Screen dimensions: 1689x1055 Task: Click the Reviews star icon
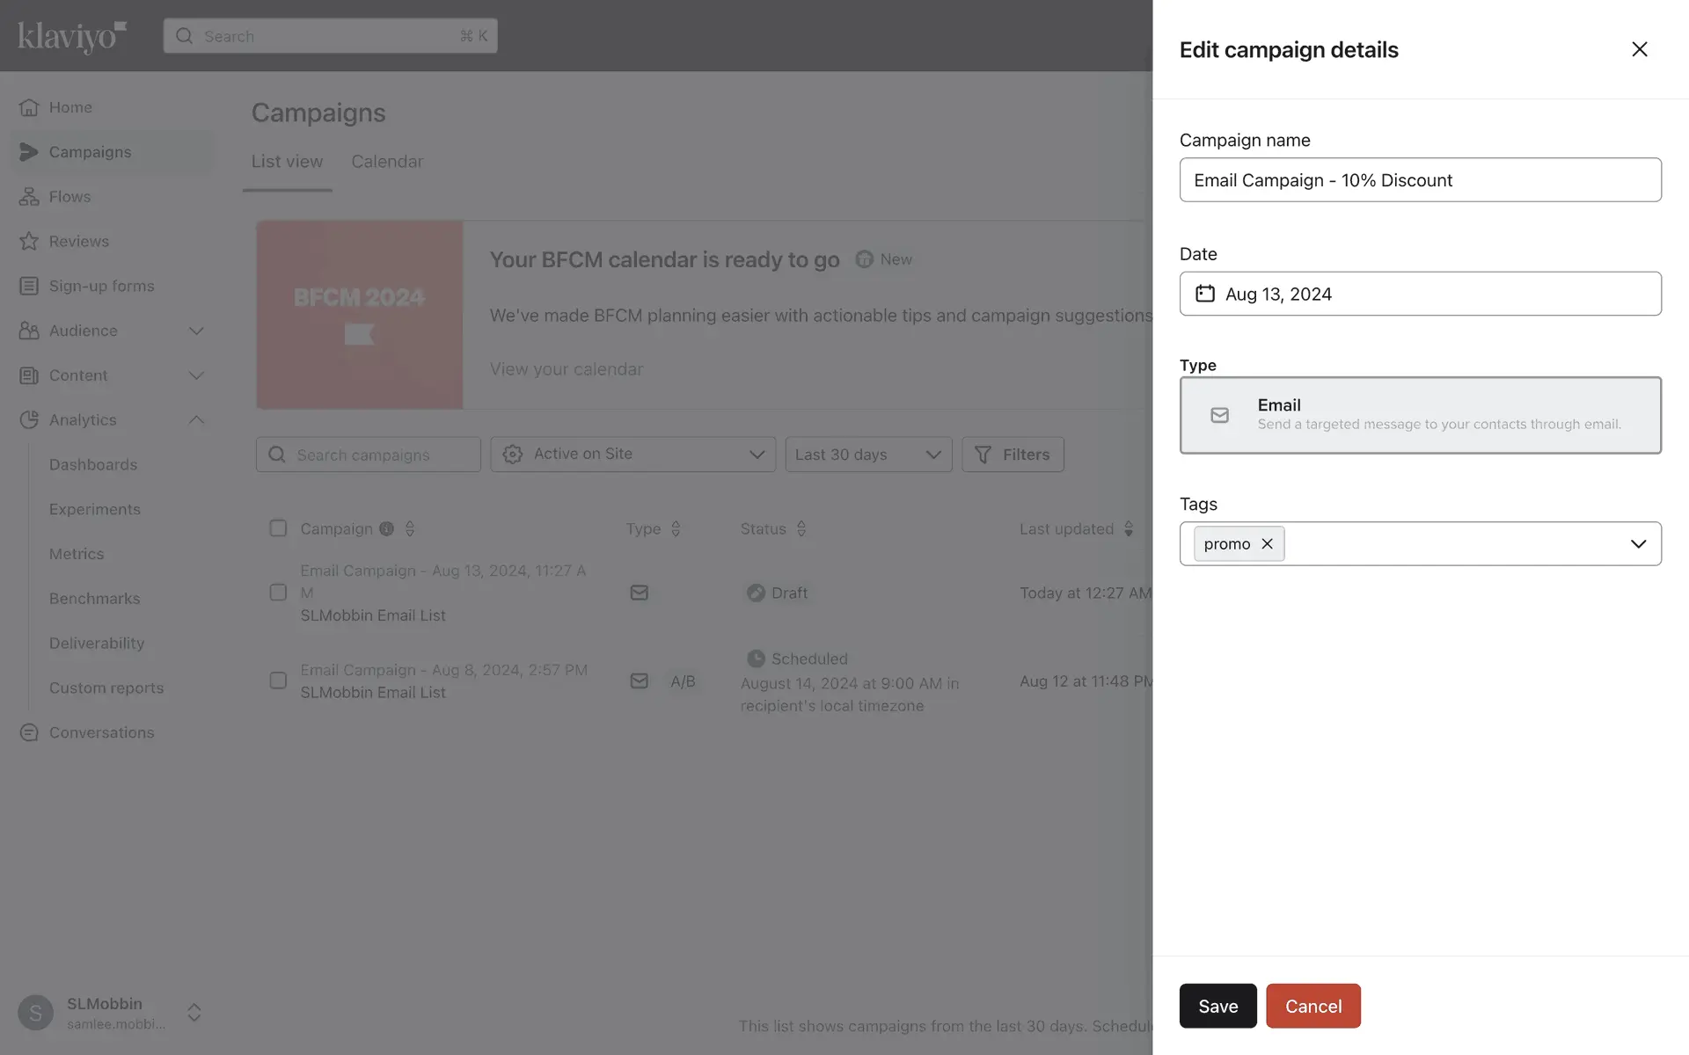(x=29, y=241)
